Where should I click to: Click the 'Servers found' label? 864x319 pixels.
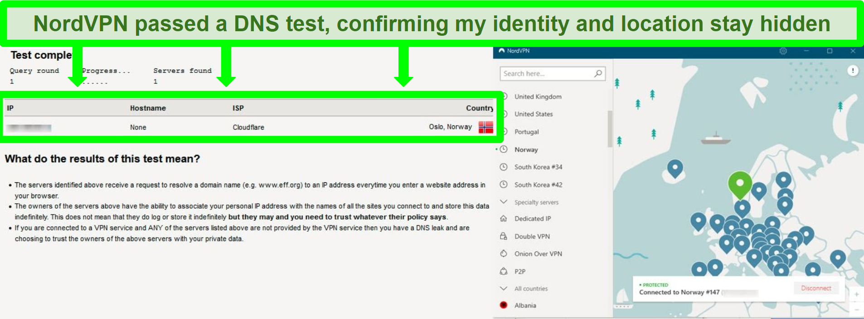coord(182,71)
